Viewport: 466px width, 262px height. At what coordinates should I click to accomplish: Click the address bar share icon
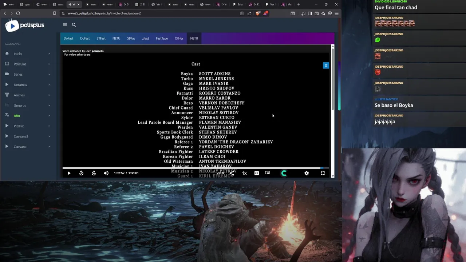(249, 13)
